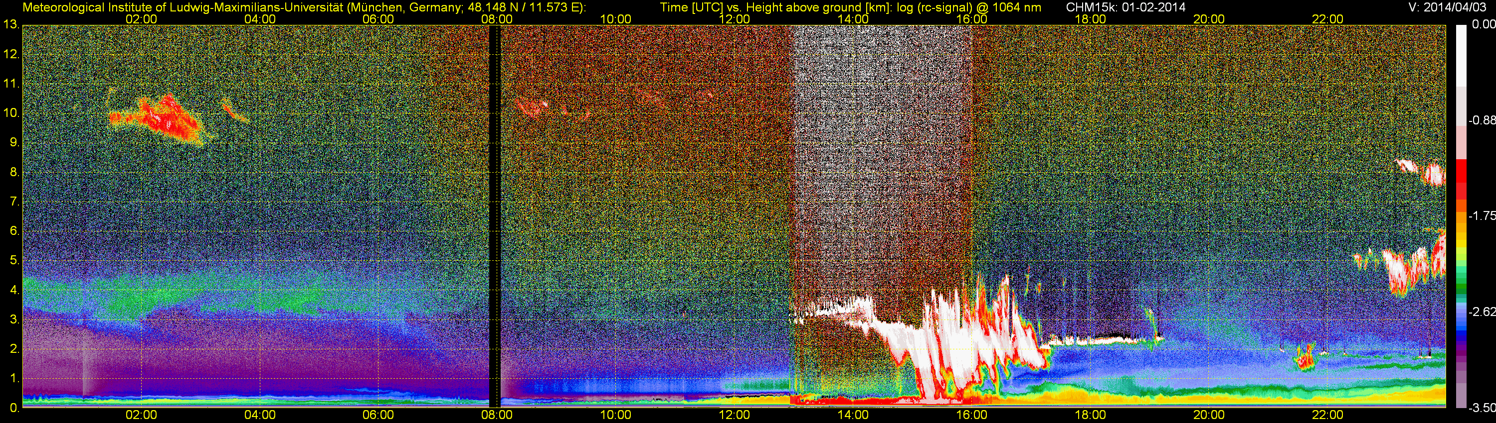
Task: Click the -3.50 colorbar scale value
Action: pos(1482,408)
